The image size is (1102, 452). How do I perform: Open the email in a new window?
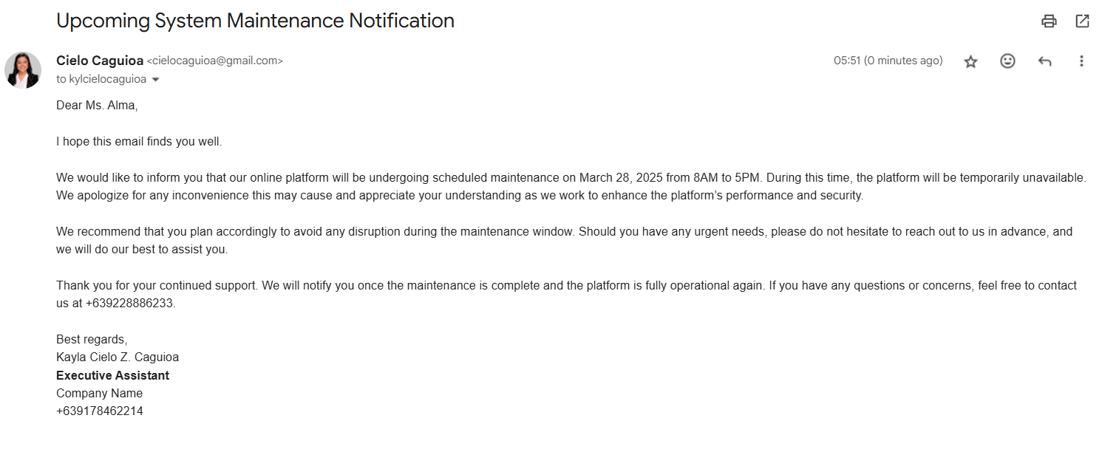(x=1082, y=21)
